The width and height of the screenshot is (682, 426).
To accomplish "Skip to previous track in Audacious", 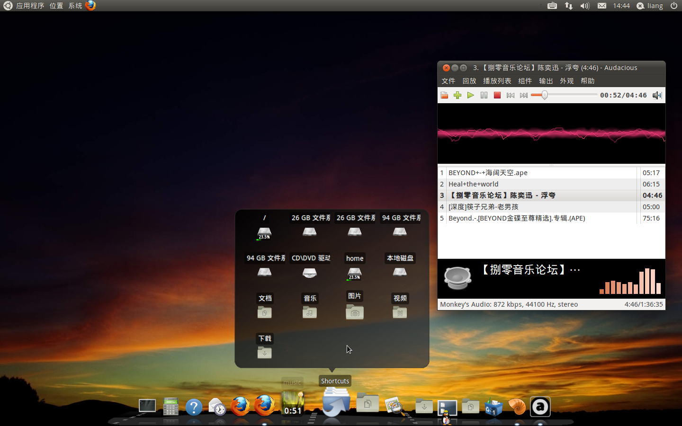I will click(511, 95).
